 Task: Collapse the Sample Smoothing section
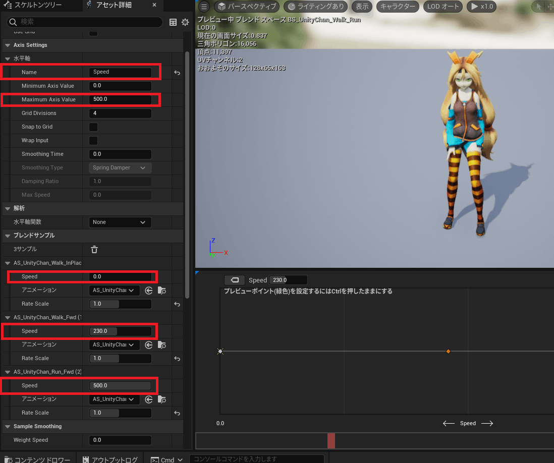click(x=8, y=427)
